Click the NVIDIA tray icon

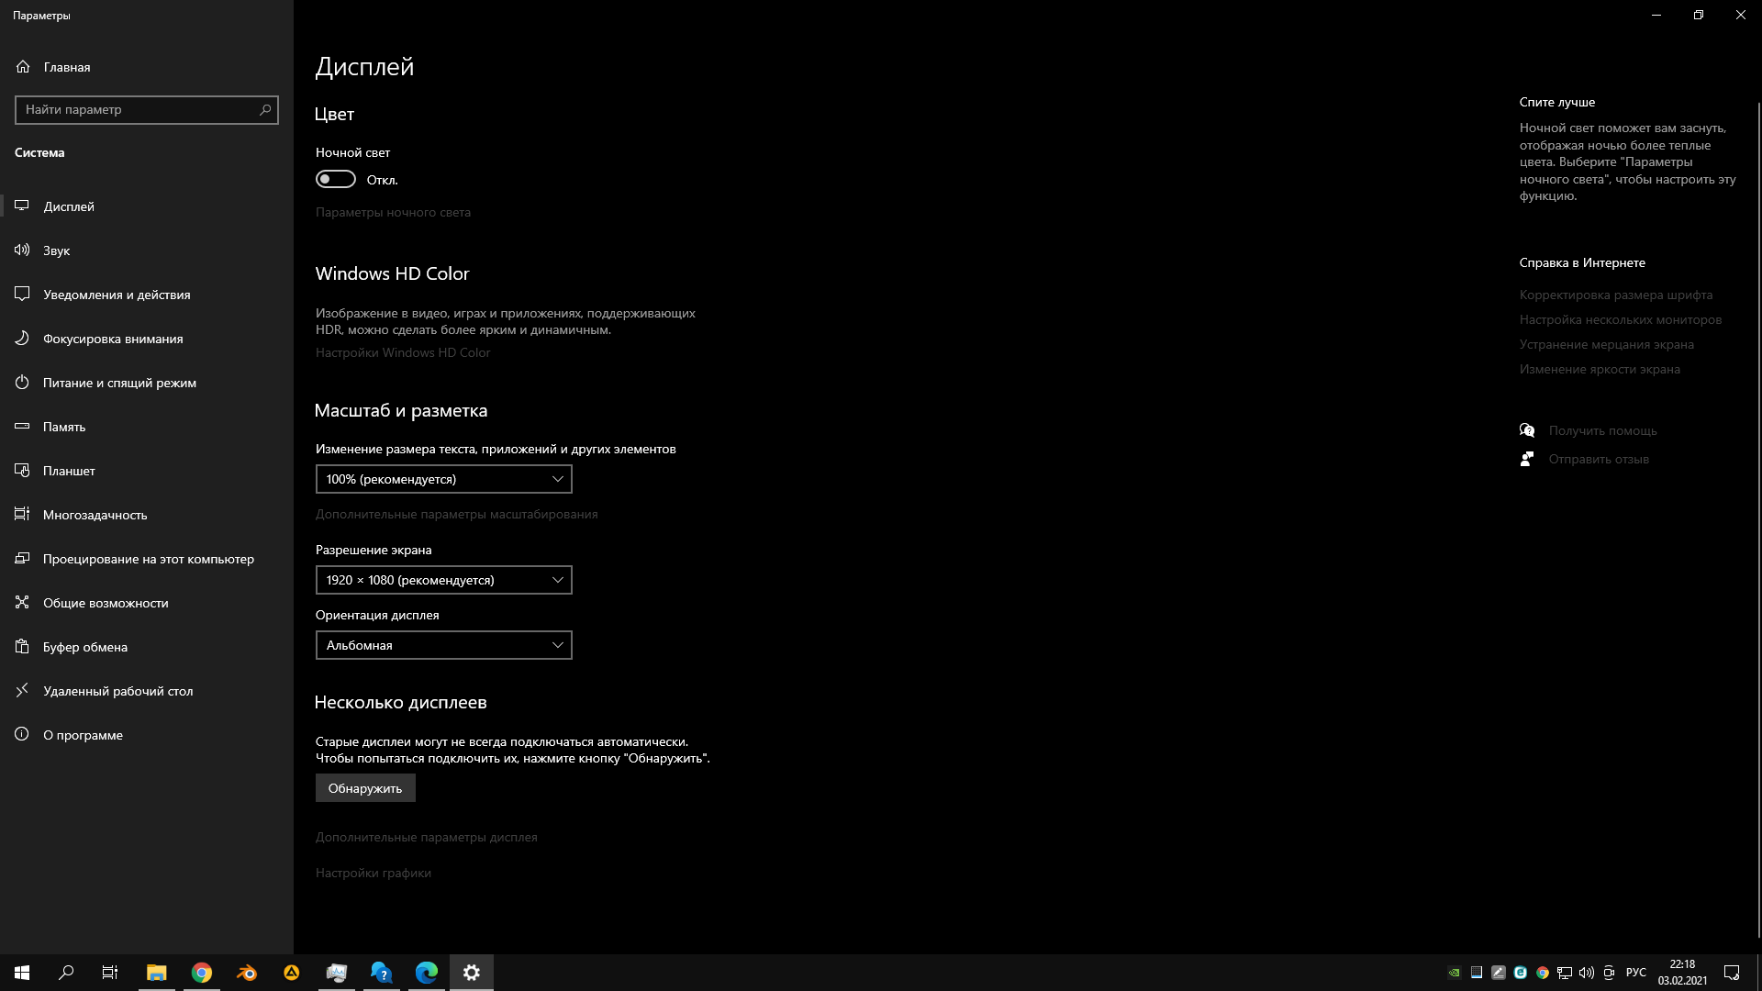[x=1455, y=973]
